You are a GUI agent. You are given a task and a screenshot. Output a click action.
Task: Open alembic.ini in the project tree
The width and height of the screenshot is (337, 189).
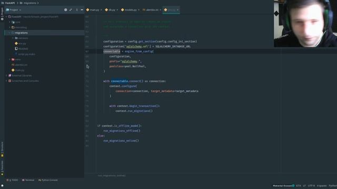click(x=21, y=65)
